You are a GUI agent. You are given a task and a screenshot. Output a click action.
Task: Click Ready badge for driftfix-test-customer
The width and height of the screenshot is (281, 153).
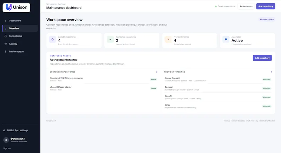[153, 79]
